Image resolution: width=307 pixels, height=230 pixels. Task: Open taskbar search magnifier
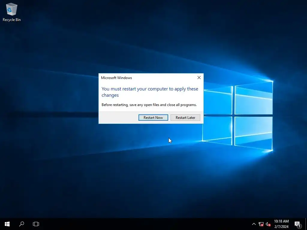pyautogui.click(x=22, y=224)
